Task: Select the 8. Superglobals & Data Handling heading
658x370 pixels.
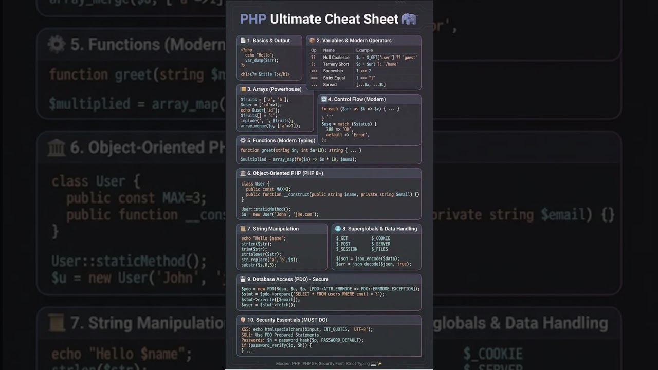Action: click(x=380, y=229)
